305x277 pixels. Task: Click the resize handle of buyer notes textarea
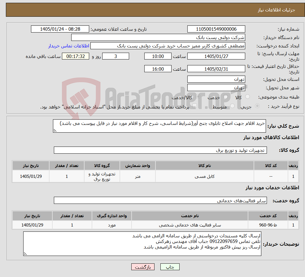pos(25,254)
